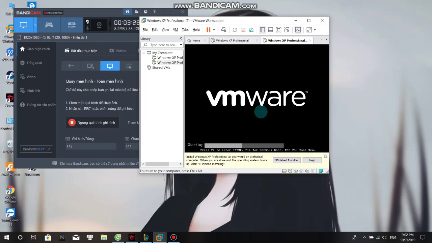432x243 pixels.
Task: Toggle the VMware thumbnail bar icon
Action: [x=270, y=30]
